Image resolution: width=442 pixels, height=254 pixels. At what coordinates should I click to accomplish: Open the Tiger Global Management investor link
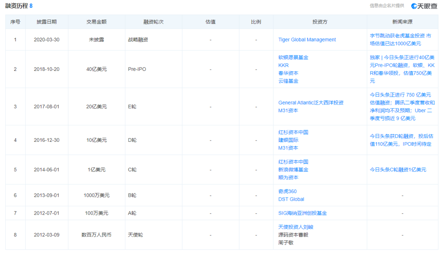[307, 40]
